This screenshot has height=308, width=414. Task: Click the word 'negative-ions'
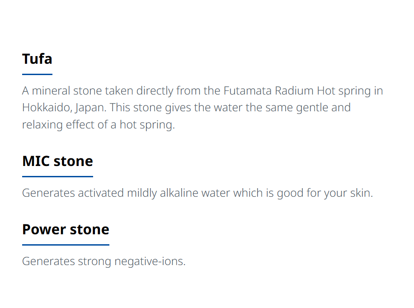tap(149, 261)
